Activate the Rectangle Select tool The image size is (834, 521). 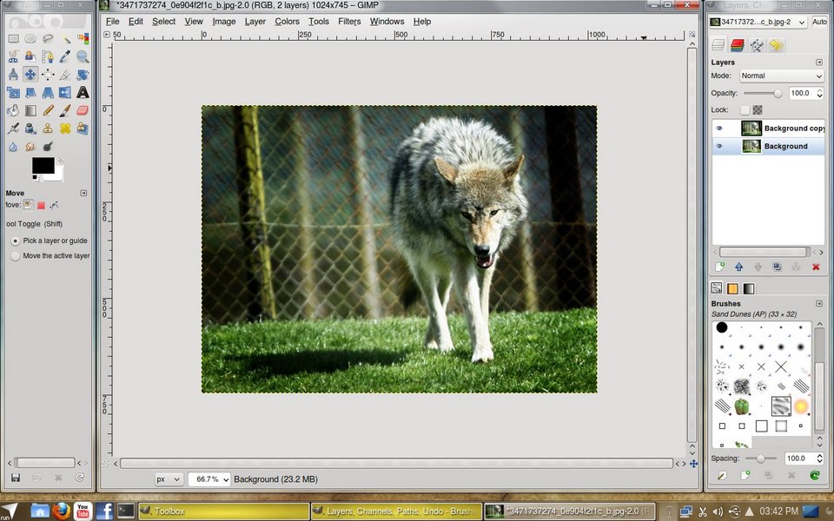tap(13, 38)
